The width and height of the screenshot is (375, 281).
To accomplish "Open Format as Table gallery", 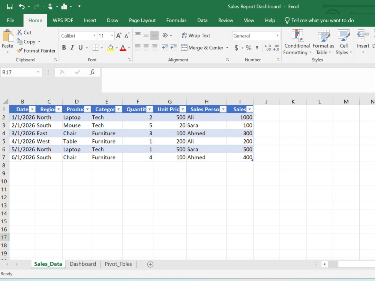I will tap(323, 42).
